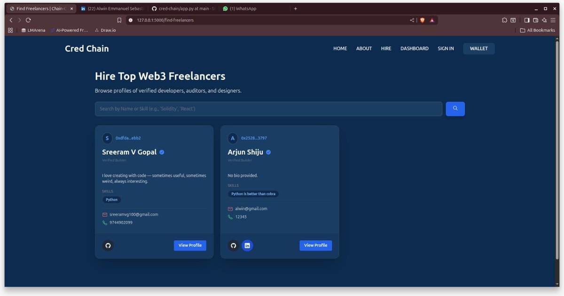Click the share icon in address bar

coord(412,20)
